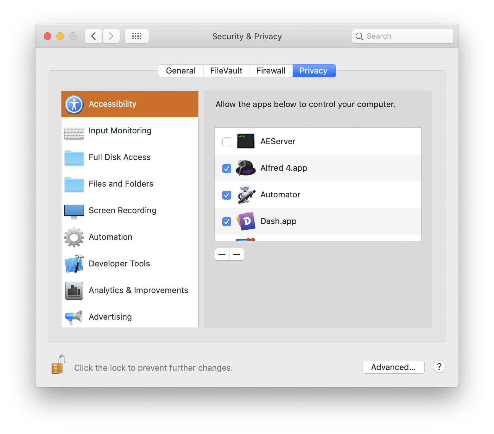Viewport: 494px width, 434px height.
Task: Show all preferences grid button
Action: [136, 36]
